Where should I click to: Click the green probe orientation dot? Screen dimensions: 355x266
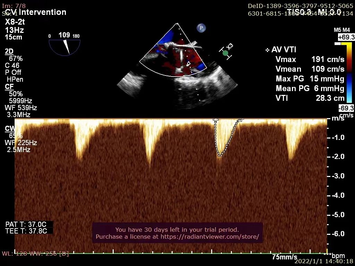tap(225, 53)
